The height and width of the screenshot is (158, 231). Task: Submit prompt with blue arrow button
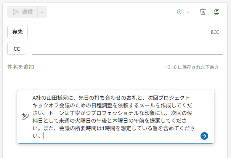[x=204, y=136]
